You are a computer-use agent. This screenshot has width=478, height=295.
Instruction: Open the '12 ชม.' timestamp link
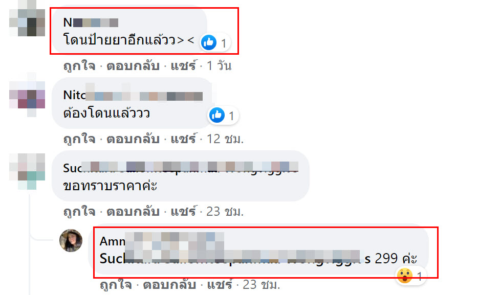(225, 139)
